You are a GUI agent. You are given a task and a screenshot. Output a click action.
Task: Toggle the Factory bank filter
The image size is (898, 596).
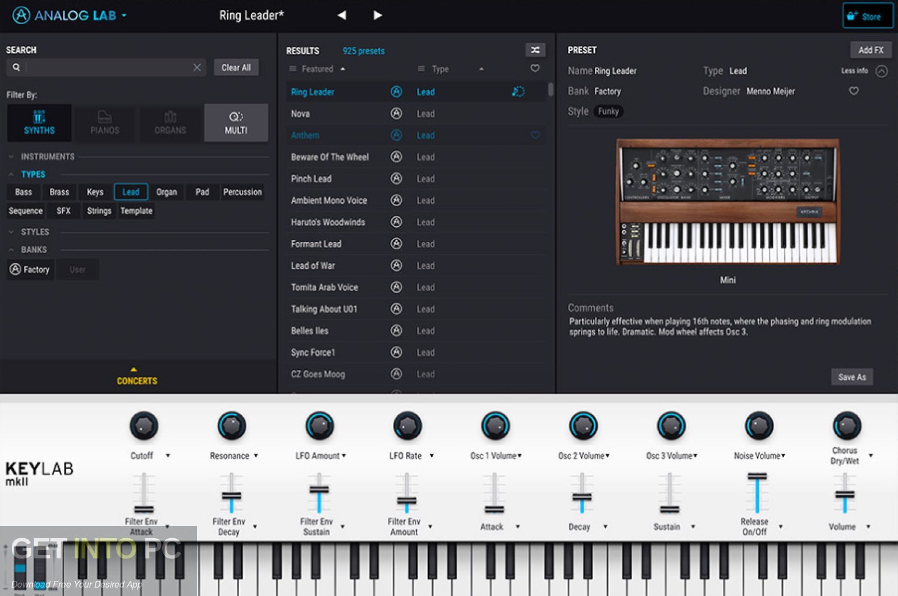30,269
